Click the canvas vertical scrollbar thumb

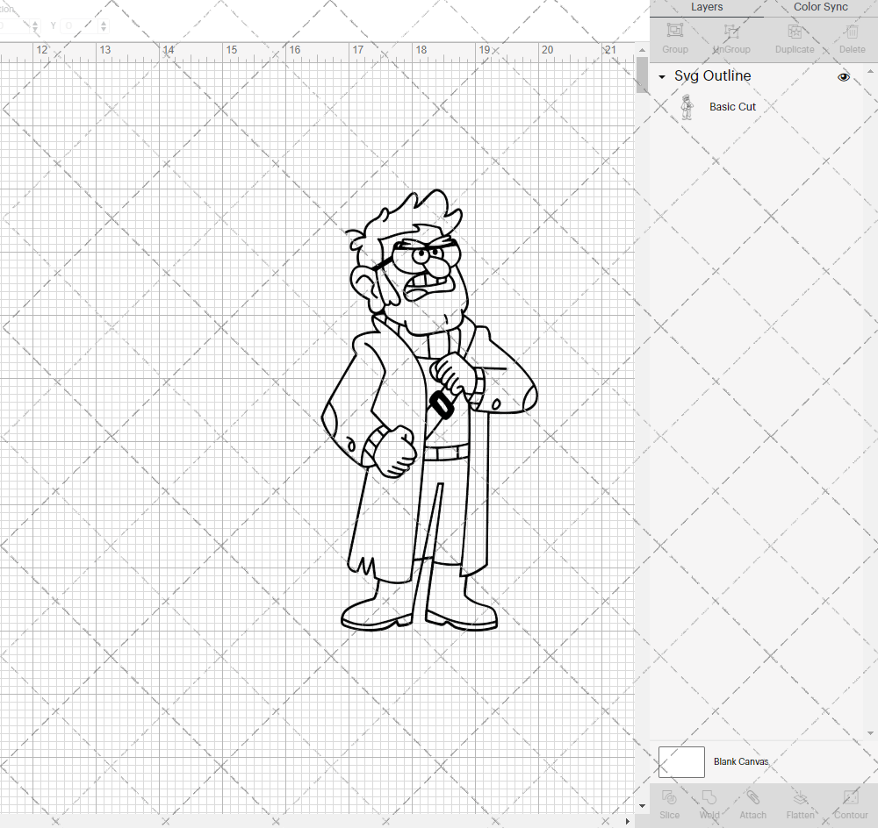[642, 75]
